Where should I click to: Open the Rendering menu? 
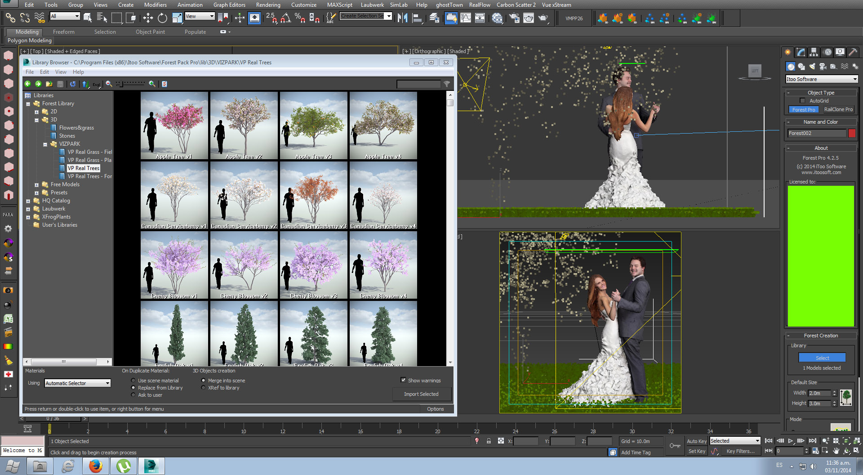tap(268, 5)
